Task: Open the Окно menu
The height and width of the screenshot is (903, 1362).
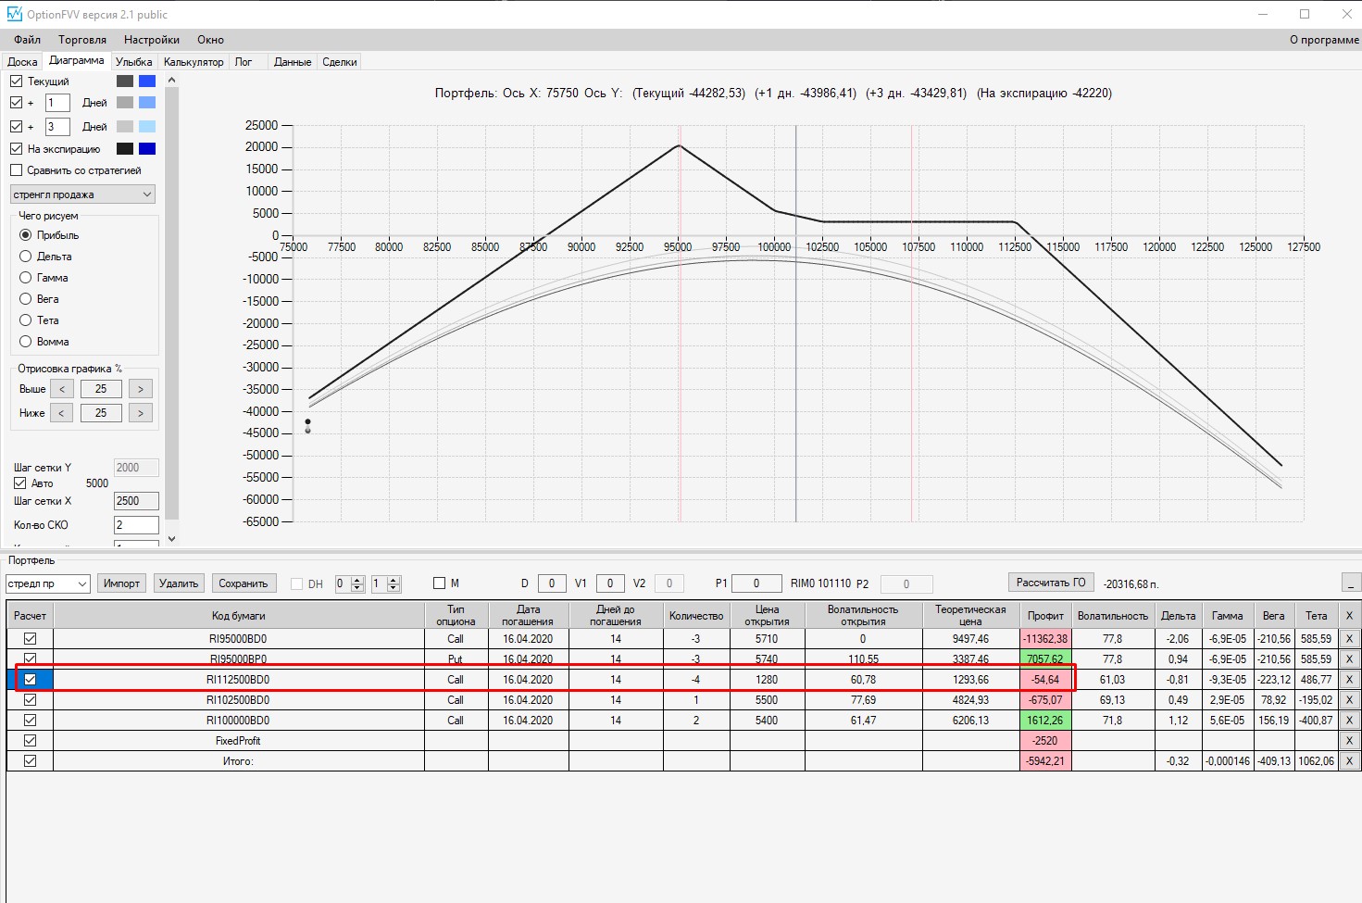Action: (210, 40)
